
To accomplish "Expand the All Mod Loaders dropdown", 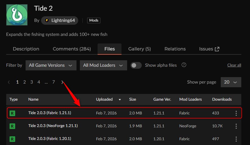I will 103,65.
